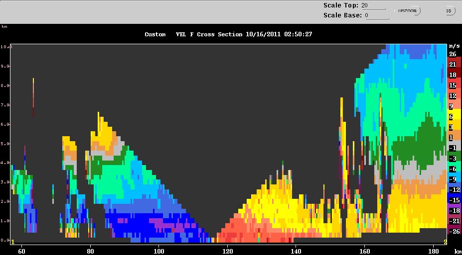Click the 18 m/s legend label
This screenshot has height=255, width=462.
[453, 75]
